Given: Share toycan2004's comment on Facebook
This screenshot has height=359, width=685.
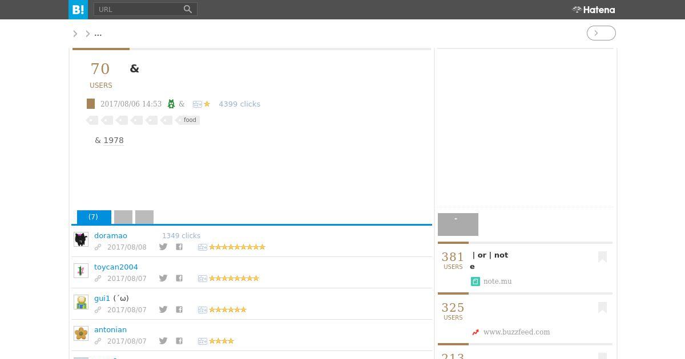Looking at the screenshot, I should [179, 278].
